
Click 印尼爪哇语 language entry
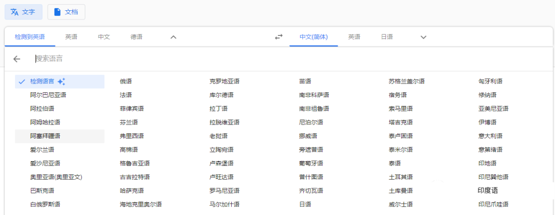tap(493, 204)
